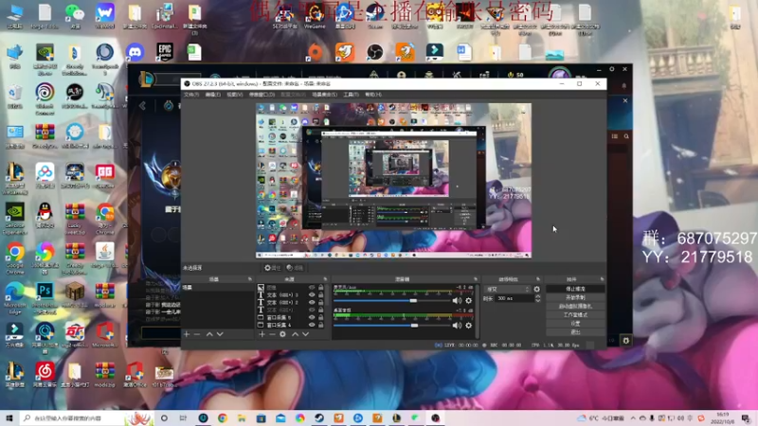The image size is (758, 426).
Task: Open source Properties button above the docks
Action: click(273, 268)
